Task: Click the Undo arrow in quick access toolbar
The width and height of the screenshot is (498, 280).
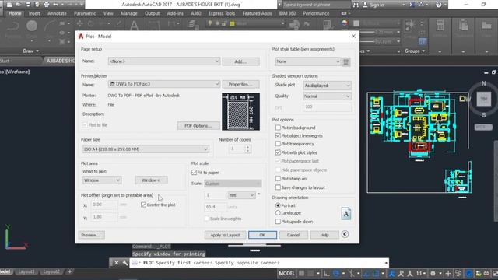Action: coord(55,5)
